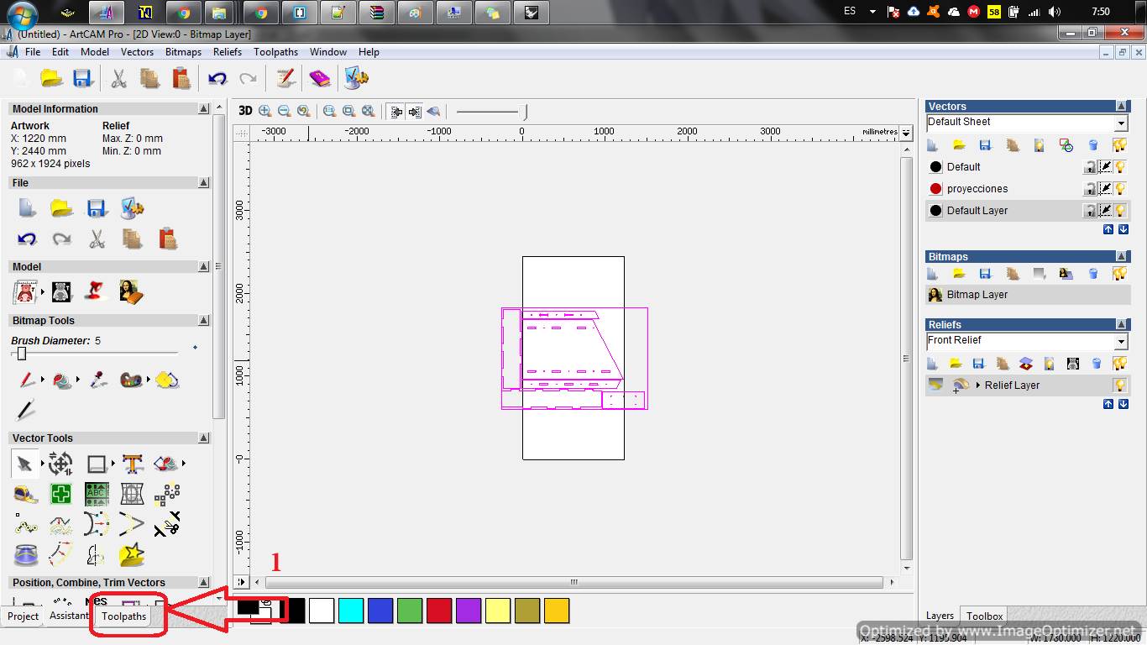Toggle all vector layers visibility

click(1119, 145)
